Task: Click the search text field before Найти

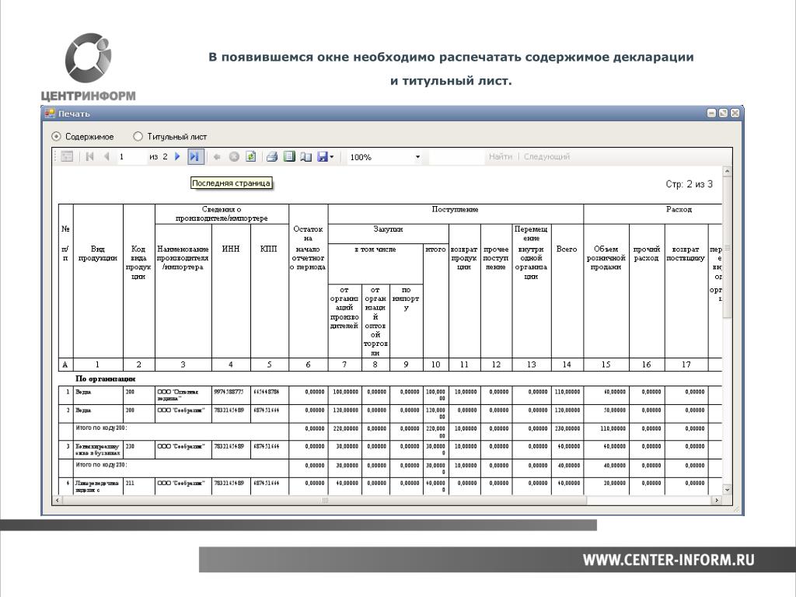Action: tap(457, 157)
